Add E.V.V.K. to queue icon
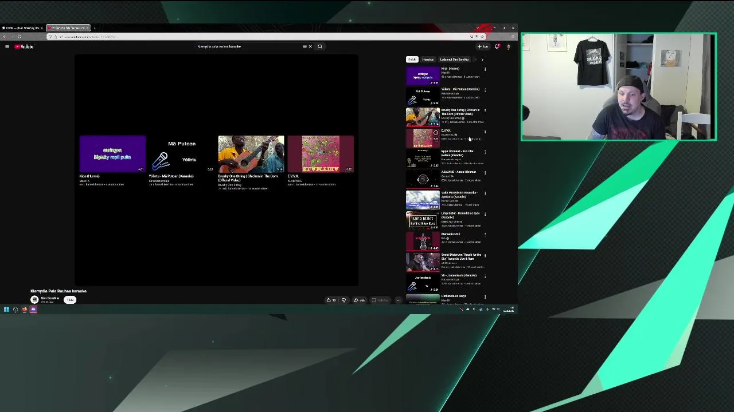The height and width of the screenshot is (412, 734). (x=436, y=139)
